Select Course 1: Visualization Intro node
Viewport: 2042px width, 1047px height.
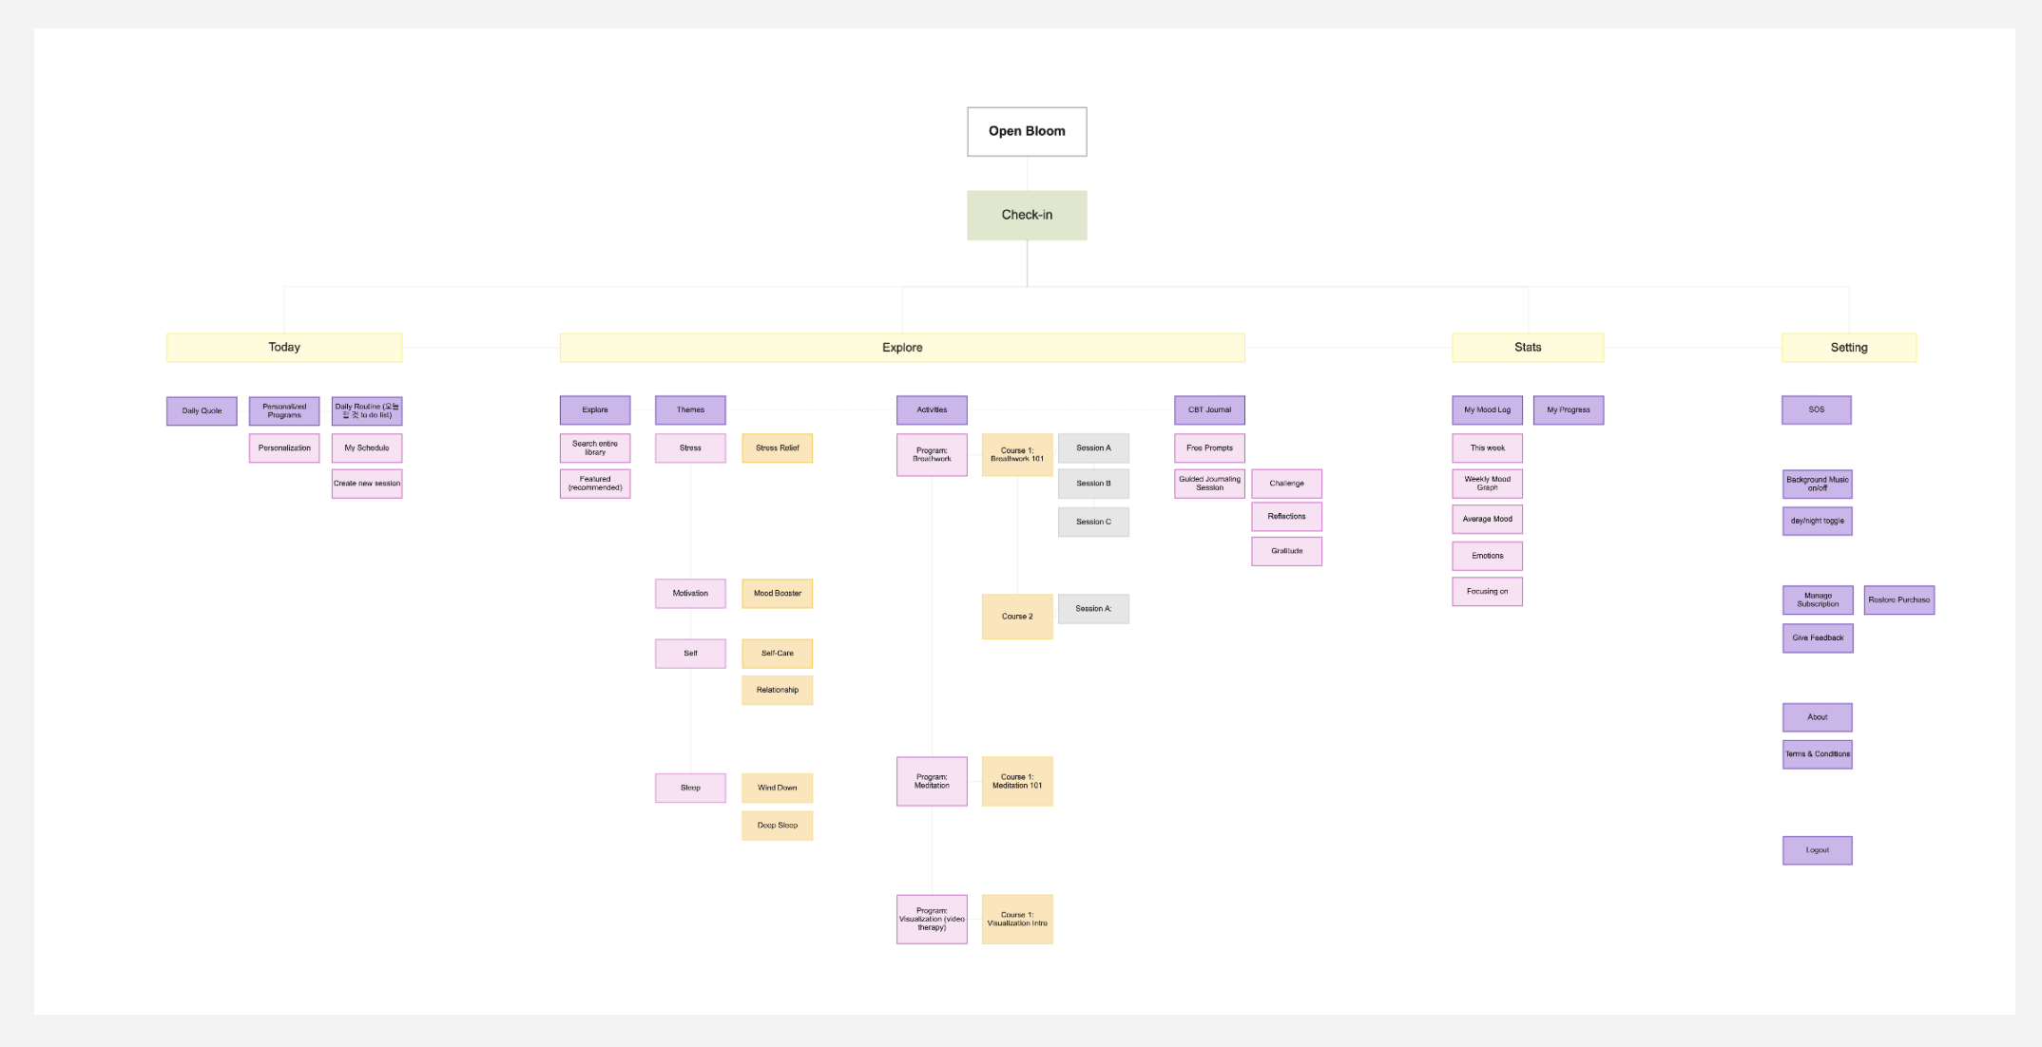click(x=1017, y=919)
